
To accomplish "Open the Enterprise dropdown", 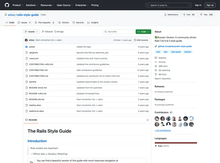I will pos(82,5).
